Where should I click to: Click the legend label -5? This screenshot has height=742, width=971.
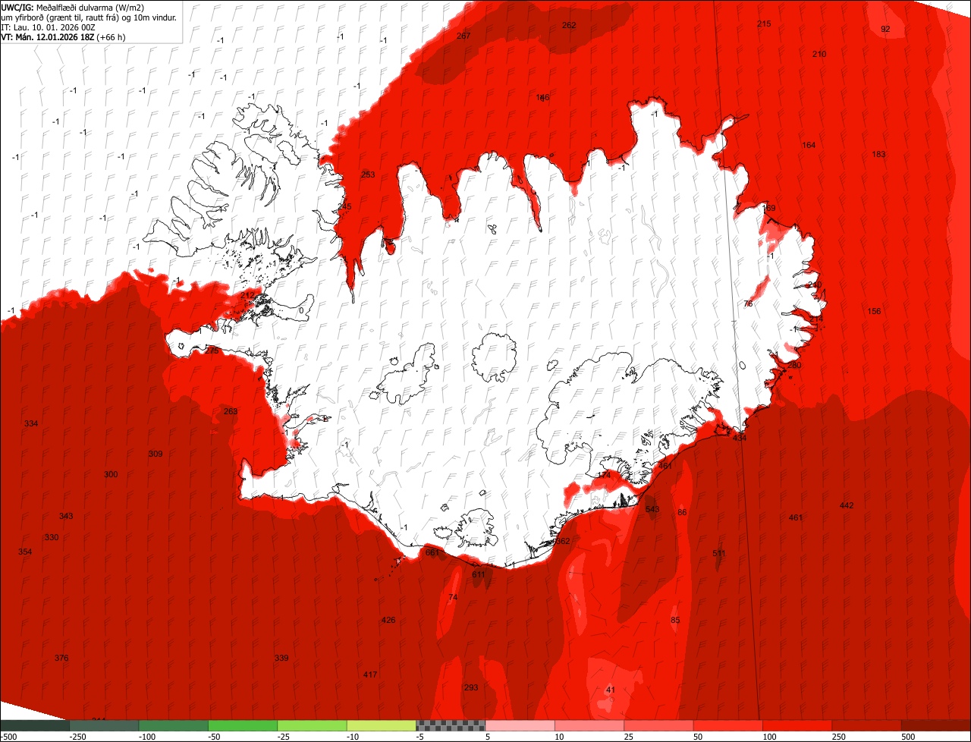420,737
